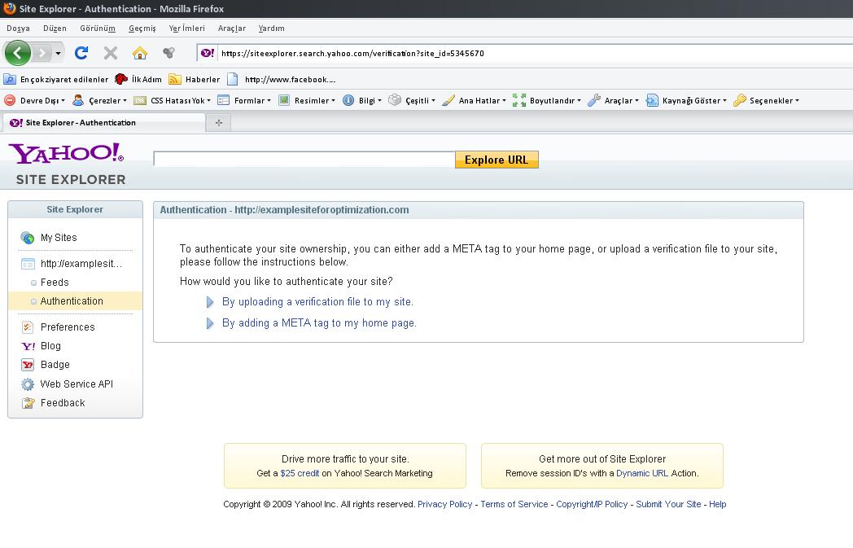Expand the arrow next to uploading verification file

(x=210, y=302)
